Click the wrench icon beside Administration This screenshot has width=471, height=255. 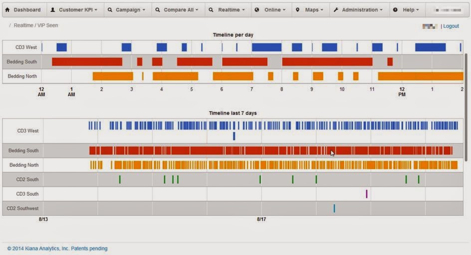336,9
